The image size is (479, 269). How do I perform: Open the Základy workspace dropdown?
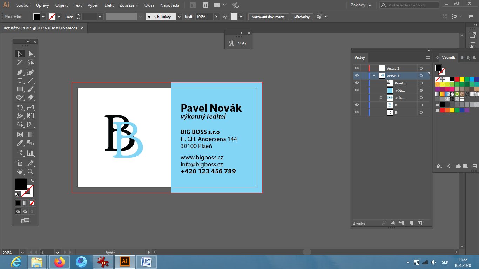(x=361, y=5)
